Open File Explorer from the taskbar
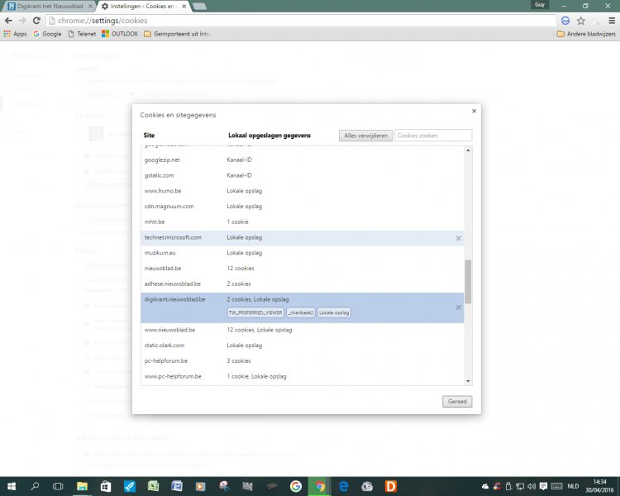Viewport: 620px width, 496px height. (82, 486)
